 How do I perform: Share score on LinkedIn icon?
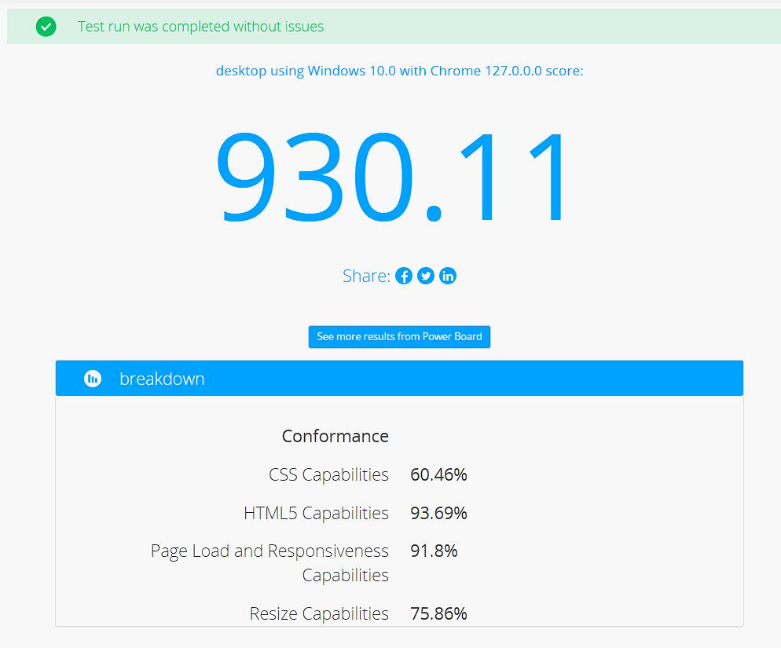point(447,276)
